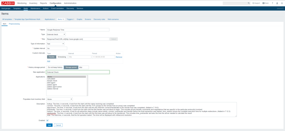Screen dimensions: 285x131
Task: Expand the Type of information dropdown
Action: (55, 44)
